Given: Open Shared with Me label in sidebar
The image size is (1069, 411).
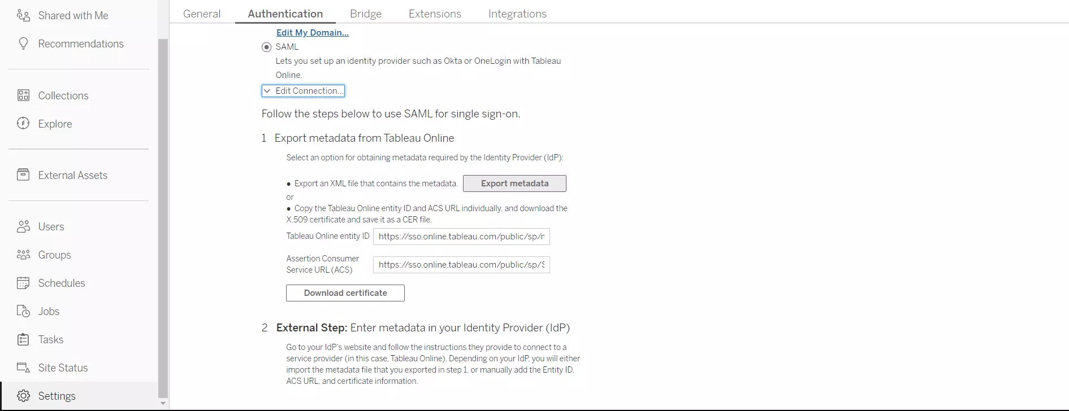Looking at the screenshot, I should point(73,15).
